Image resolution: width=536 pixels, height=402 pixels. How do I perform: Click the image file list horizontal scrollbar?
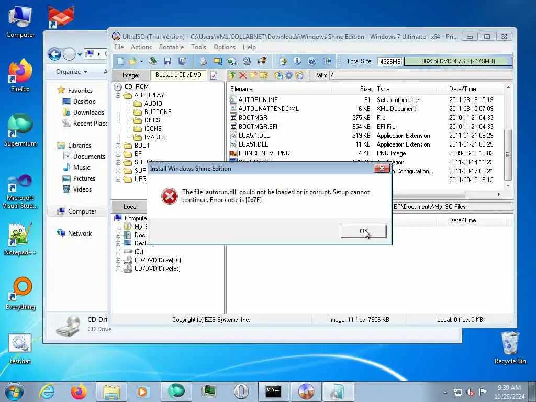pyautogui.click(x=429, y=195)
